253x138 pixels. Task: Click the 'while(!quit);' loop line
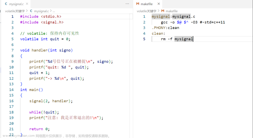coord(44,112)
